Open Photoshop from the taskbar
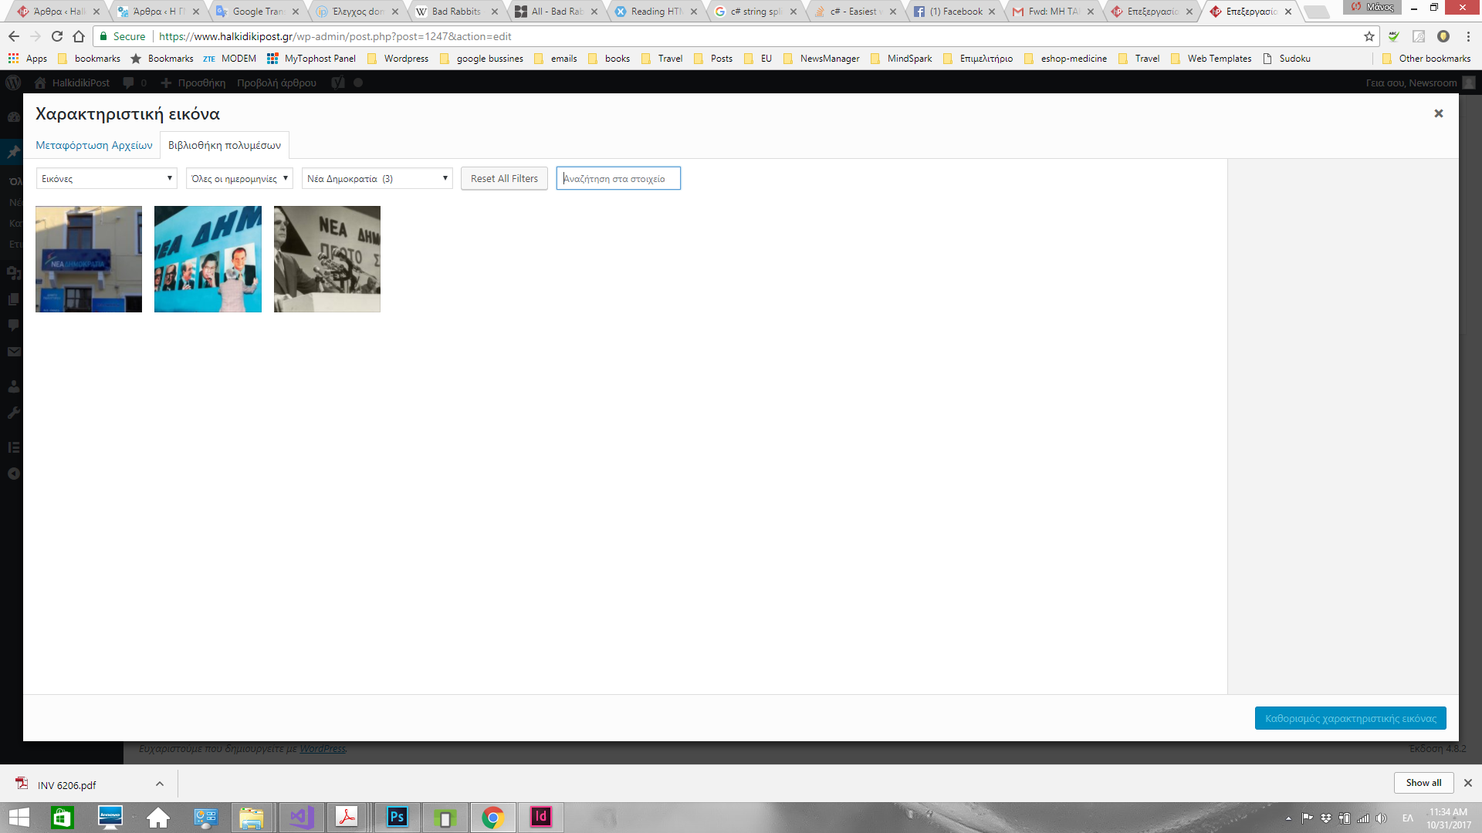This screenshot has height=833, width=1482. 397,817
